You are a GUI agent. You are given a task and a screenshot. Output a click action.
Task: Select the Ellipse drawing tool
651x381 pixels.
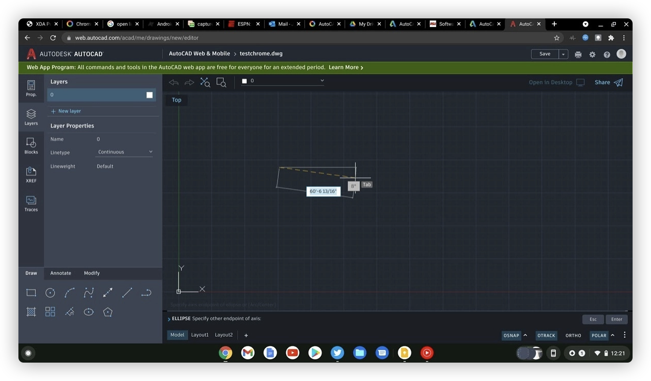pyautogui.click(x=89, y=312)
